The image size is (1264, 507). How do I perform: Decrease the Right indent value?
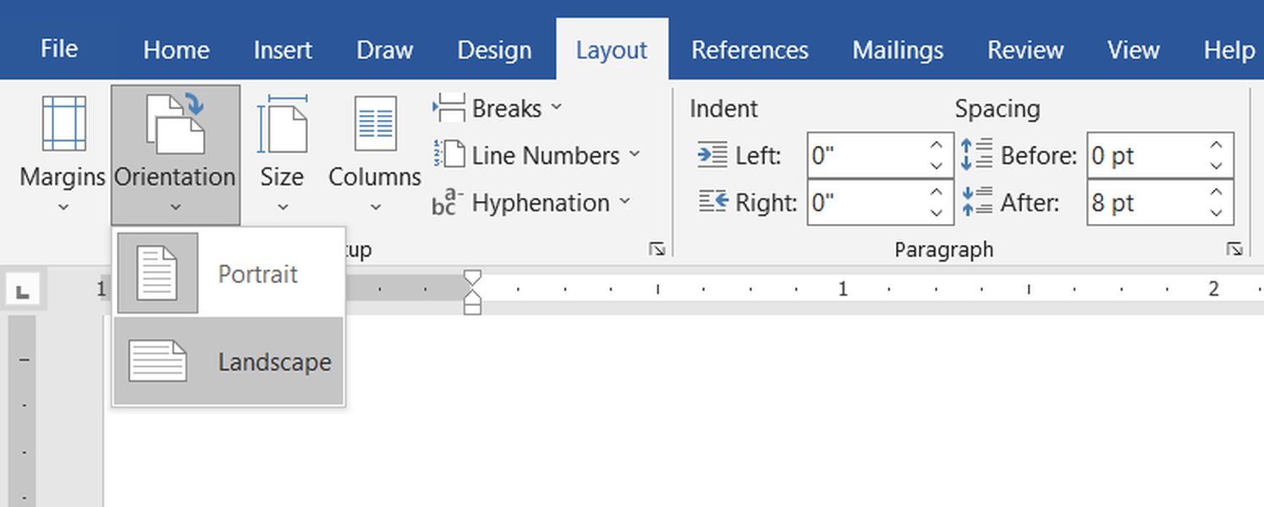pyautogui.click(x=937, y=214)
